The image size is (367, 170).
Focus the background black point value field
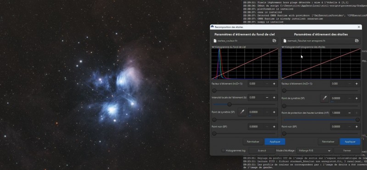click(256, 127)
